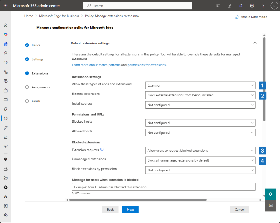The height and width of the screenshot is (223, 280).
Task: Click the help question mark icon
Action: (263, 6)
